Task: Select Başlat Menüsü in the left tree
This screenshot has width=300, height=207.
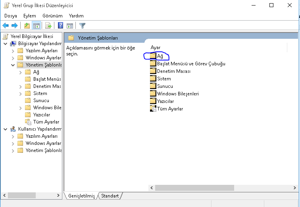Action: [47, 79]
